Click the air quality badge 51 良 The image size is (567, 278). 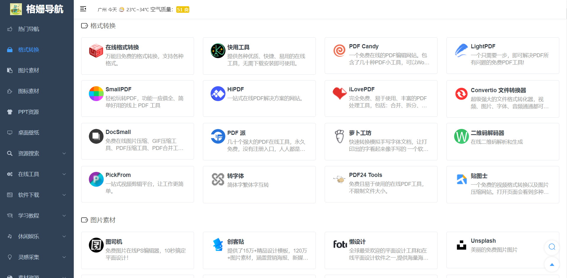point(182,9)
